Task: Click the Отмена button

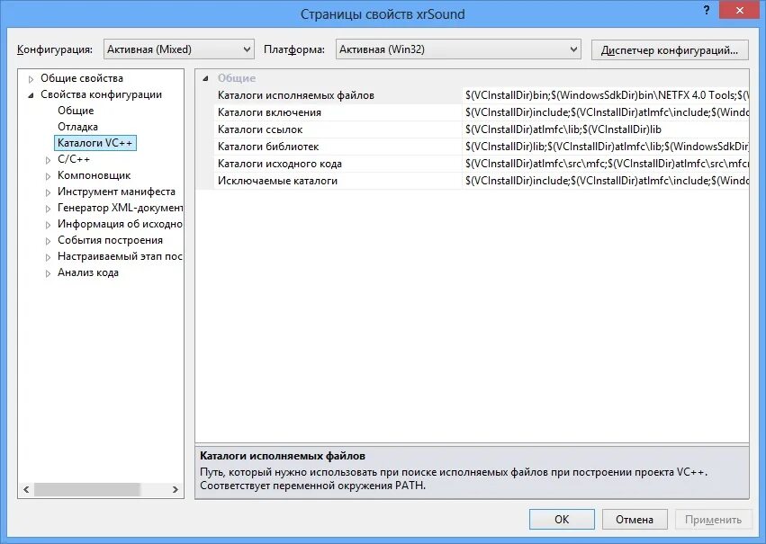Action: coord(635,520)
